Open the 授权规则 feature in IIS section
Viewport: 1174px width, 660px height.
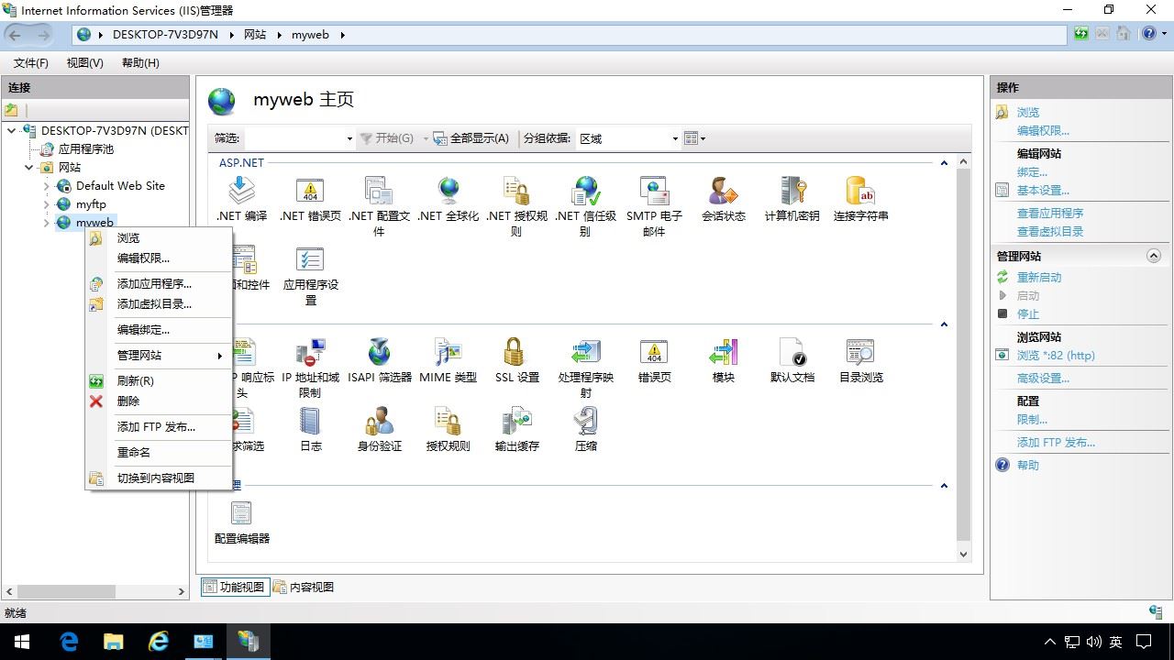[x=448, y=429]
